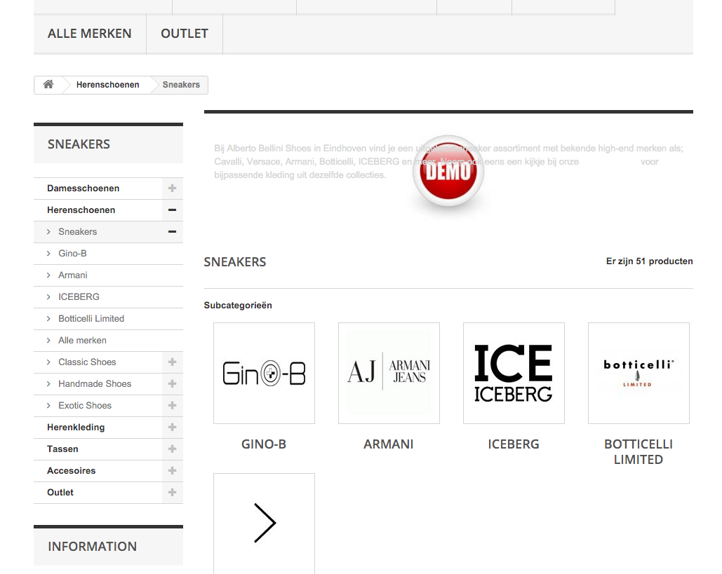
Task: Collapse the Herenschoenen category with minus icon
Action: point(172,210)
